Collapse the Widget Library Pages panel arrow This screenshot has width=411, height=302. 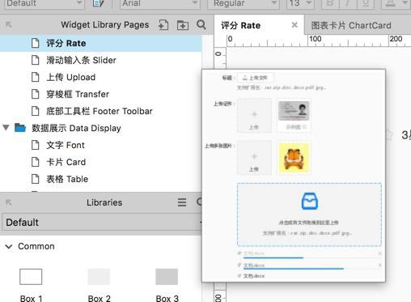[x=9, y=24]
